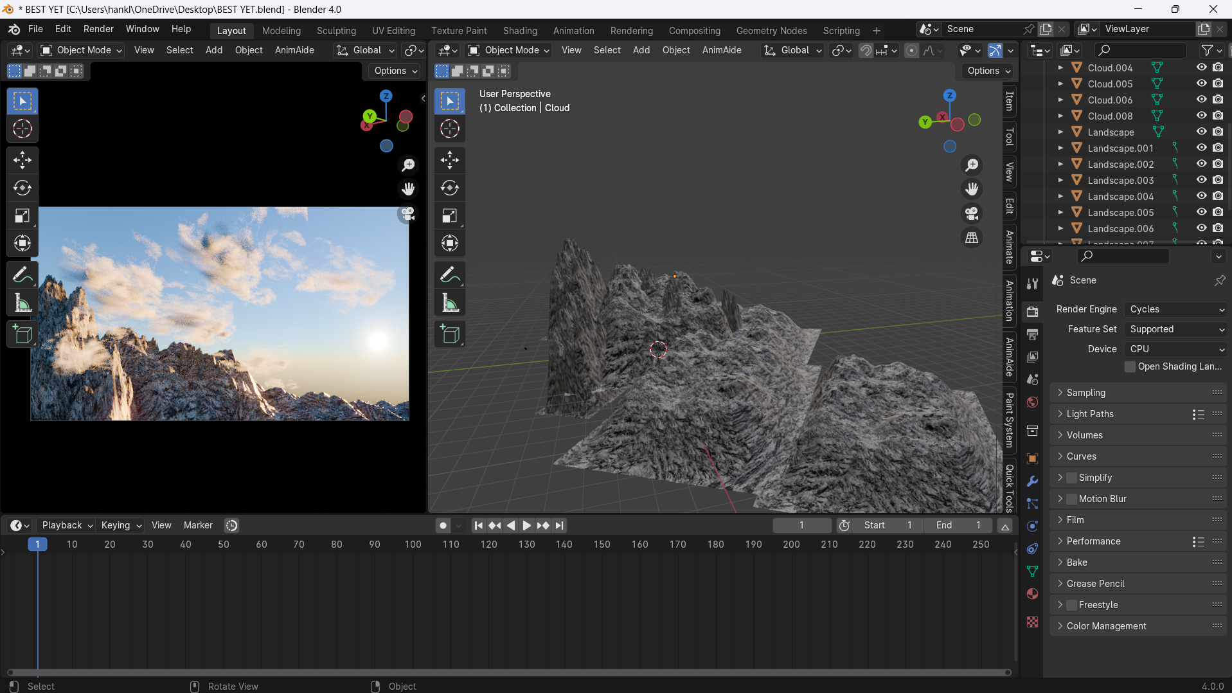Expand the Landscape.003 outliner entry
Image resolution: width=1232 pixels, height=693 pixels.
pos(1060,181)
